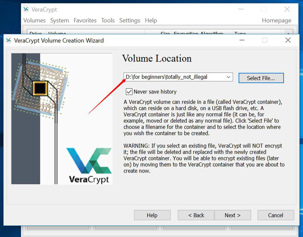This screenshot has width=303, height=237.
Task: Open the Tools menu
Action: (x=108, y=20)
